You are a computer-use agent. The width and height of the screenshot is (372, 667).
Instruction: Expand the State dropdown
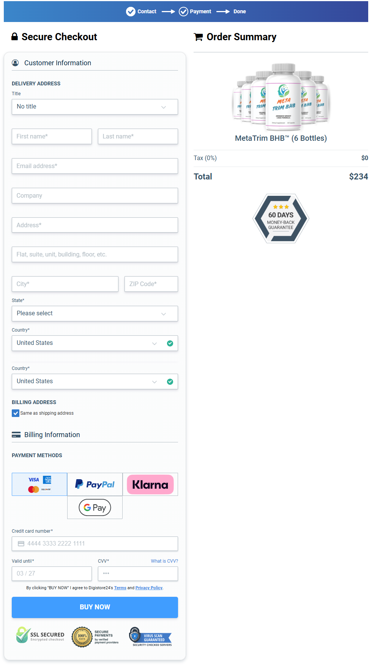[95, 314]
